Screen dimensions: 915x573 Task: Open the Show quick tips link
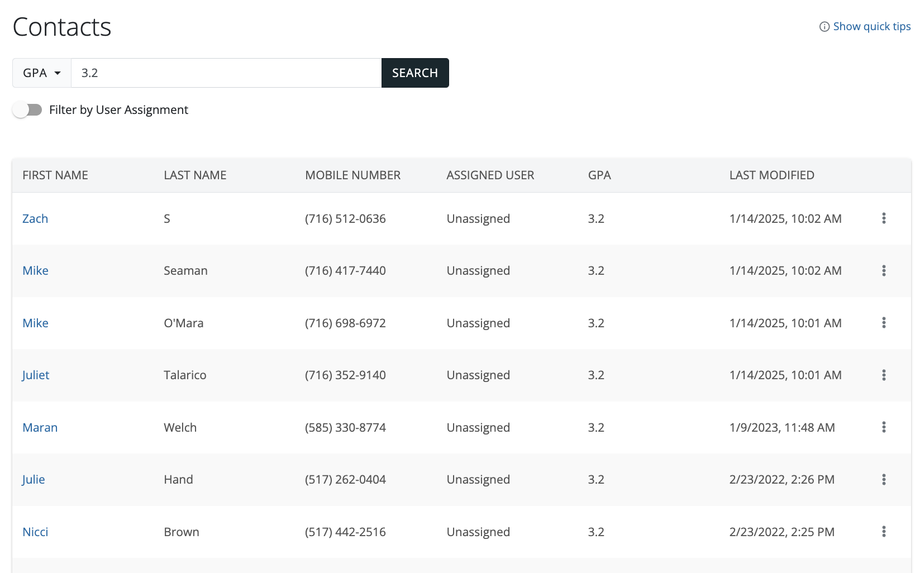(x=871, y=27)
